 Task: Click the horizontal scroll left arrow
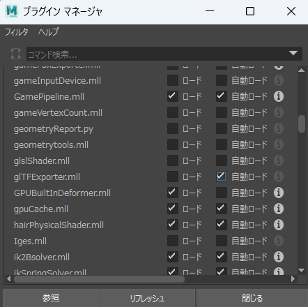(x=9, y=278)
